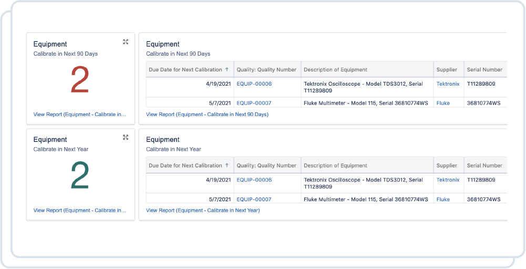Click the Due Date sort arrow in 90 Days table
The height and width of the screenshot is (269, 526).
tap(227, 69)
